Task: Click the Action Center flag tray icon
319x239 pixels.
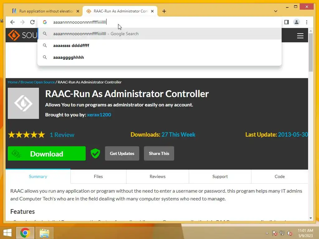Action: 275,233
